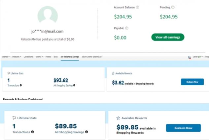
Task: Click Redeem Now for the $89.85 rewards
Action: coord(183,128)
